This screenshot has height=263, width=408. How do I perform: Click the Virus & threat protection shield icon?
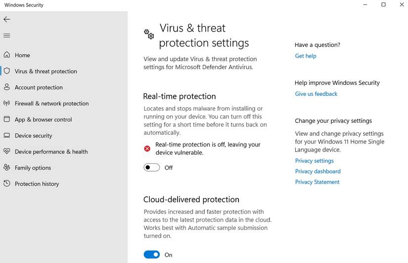pyautogui.click(x=6, y=71)
